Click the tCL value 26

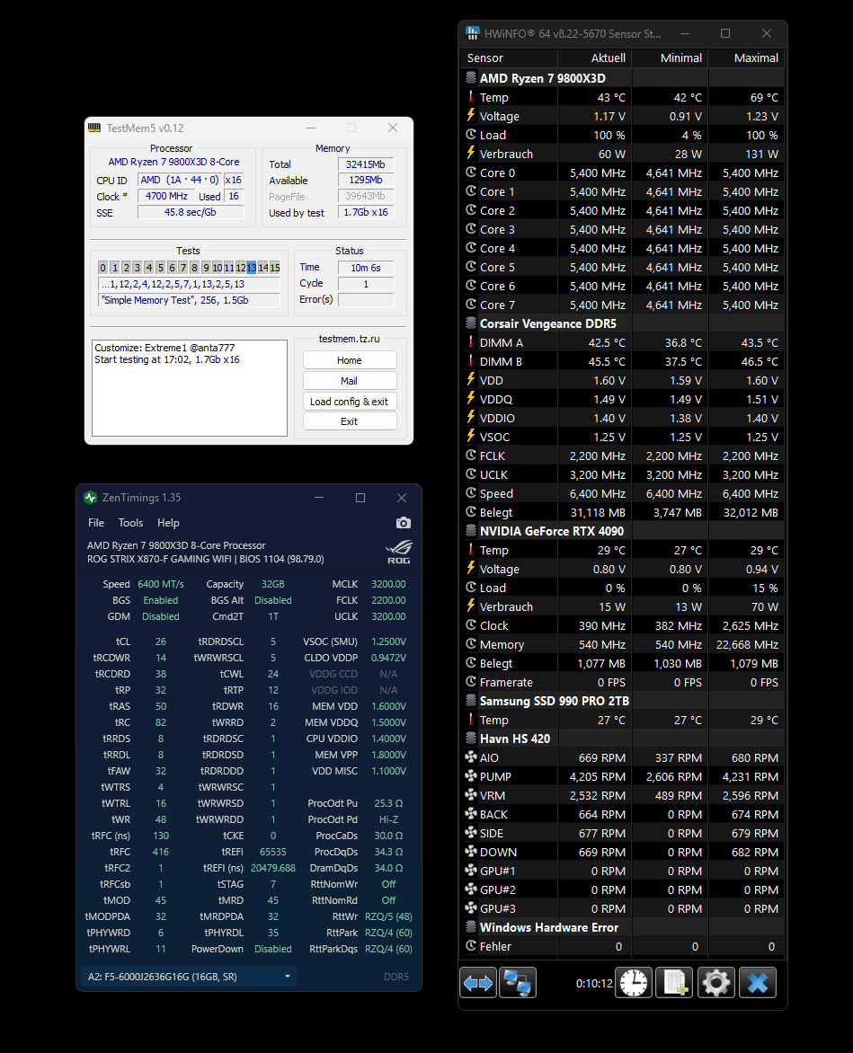click(x=161, y=642)
